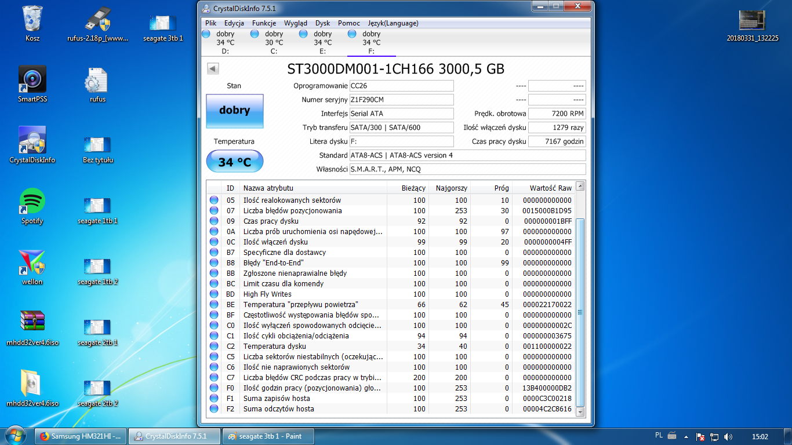Open the Funkcje menu
The height and width of the screenshot is (445, 792).
pyautogui.click(x=264, y=23)
